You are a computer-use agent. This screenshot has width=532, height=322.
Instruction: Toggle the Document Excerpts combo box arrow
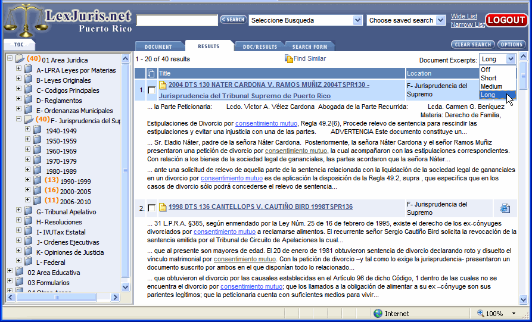(x=511, y=59)
